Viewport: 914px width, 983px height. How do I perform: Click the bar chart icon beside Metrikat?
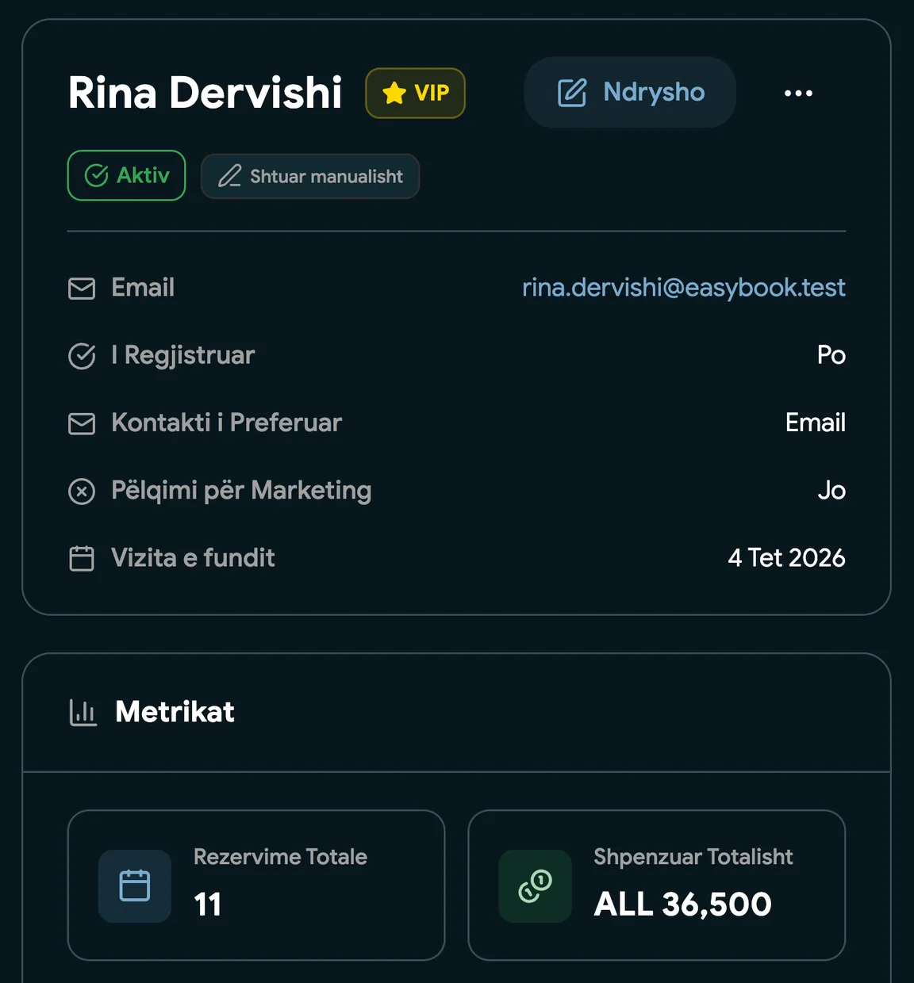pyautogui.click(x=83, y=713)
